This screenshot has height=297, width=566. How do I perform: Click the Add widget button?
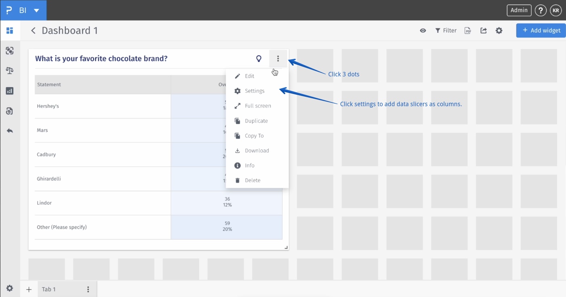click(541, 30)
